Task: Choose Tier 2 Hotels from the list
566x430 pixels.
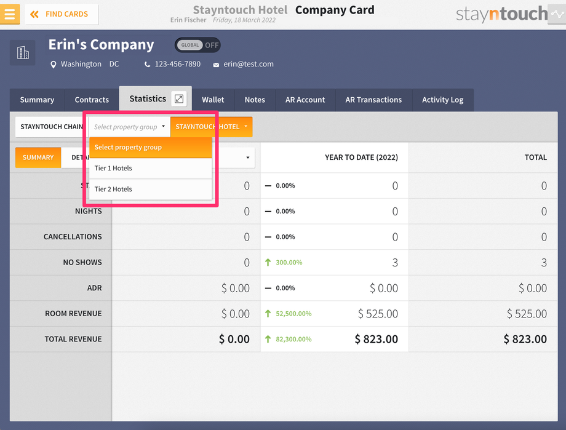Action: 150,189
